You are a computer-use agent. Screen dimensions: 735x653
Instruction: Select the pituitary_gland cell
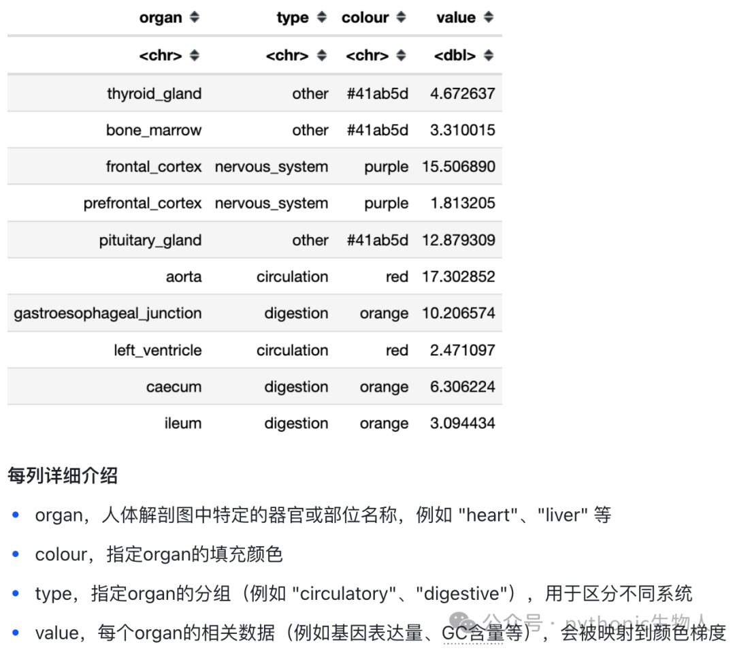click(150, 240)
